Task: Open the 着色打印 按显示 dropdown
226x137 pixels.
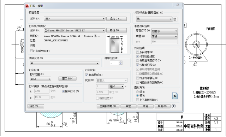Action: click(165, 31)
